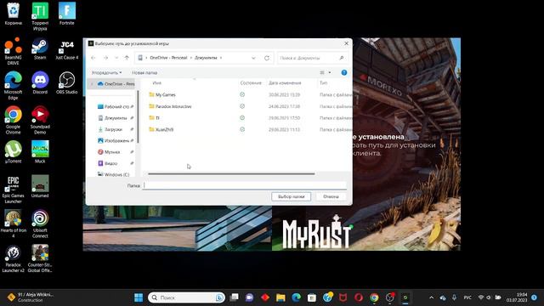
Task: Open the Google Chrome desktop icon
Action: click(x=14, y=120)
